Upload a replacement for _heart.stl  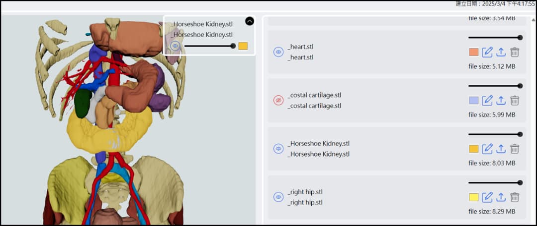pyautogui.click(x=501, y=52)
